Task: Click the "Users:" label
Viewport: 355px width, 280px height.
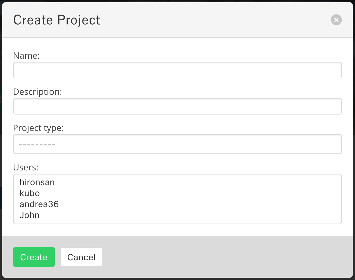Action: (26, 167)
